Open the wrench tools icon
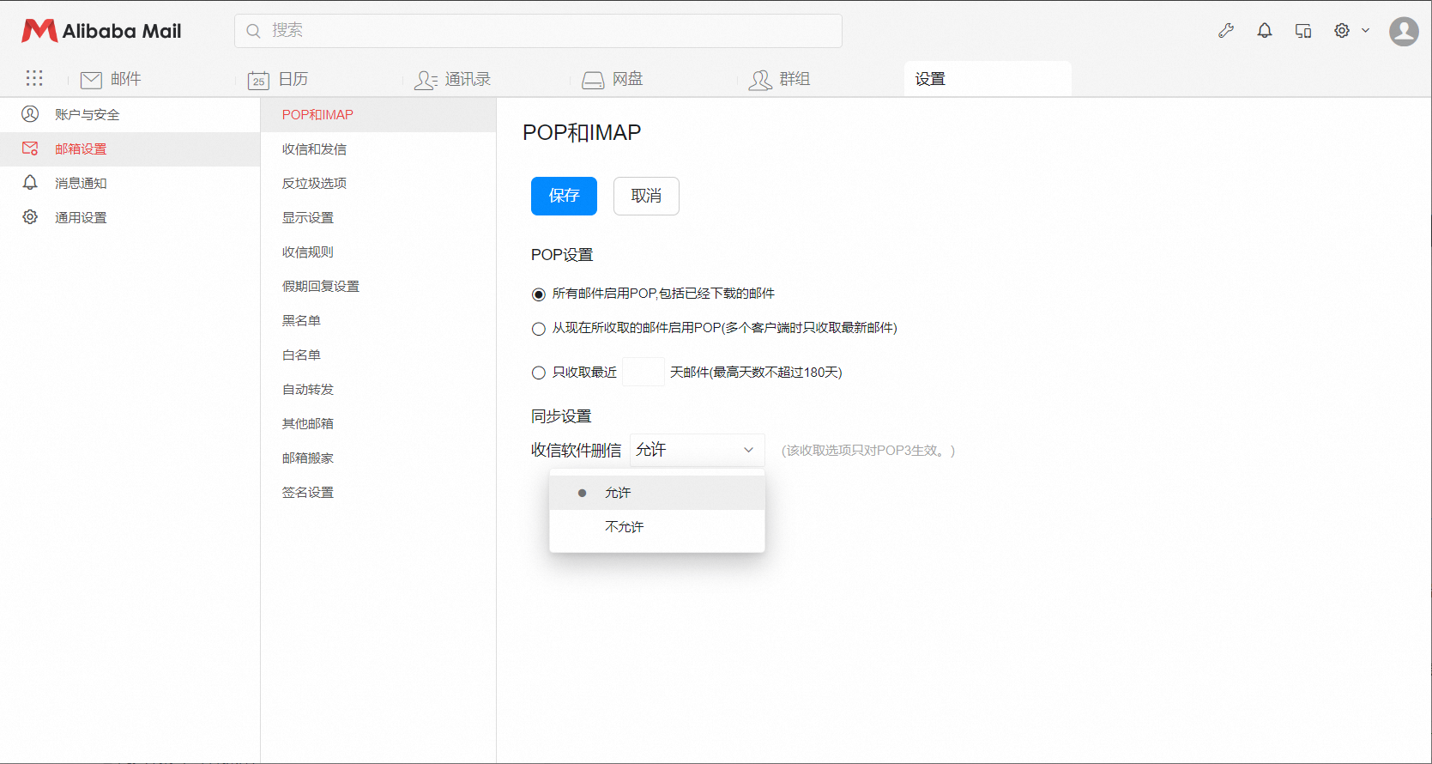 [1226, 31]
